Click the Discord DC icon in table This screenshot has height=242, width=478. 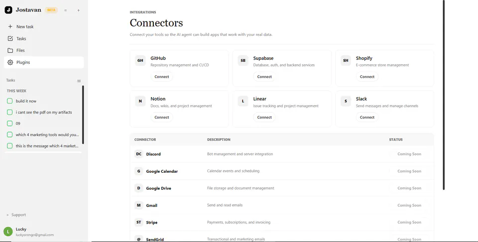pyautogui.click(x=139, y=154)
